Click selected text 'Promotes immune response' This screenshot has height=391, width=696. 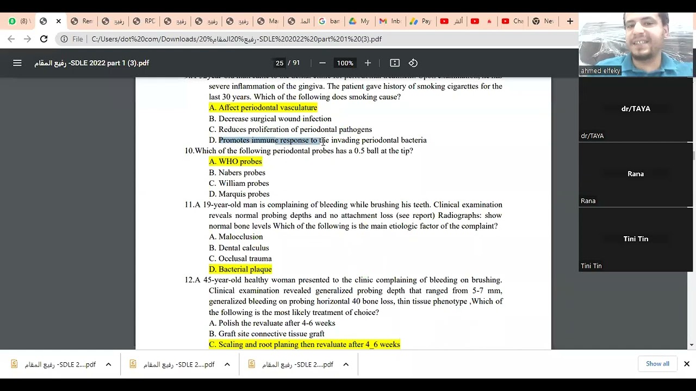coord(263,140)
